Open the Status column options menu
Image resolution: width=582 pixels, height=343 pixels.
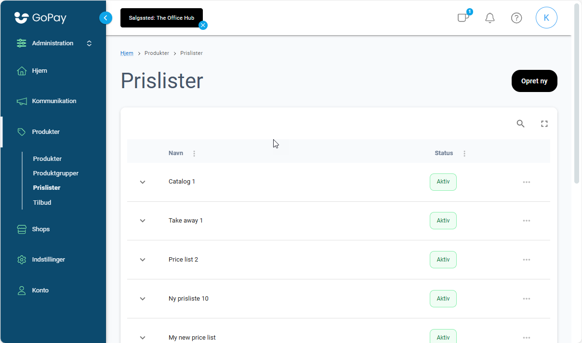tap(464, 153)
